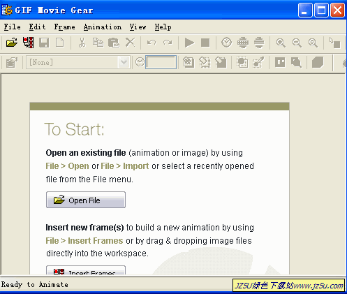Viewport: 347px width, 294px height.
Task: Click the frame properties icon left of [None]
Action: tap(12, 62)
